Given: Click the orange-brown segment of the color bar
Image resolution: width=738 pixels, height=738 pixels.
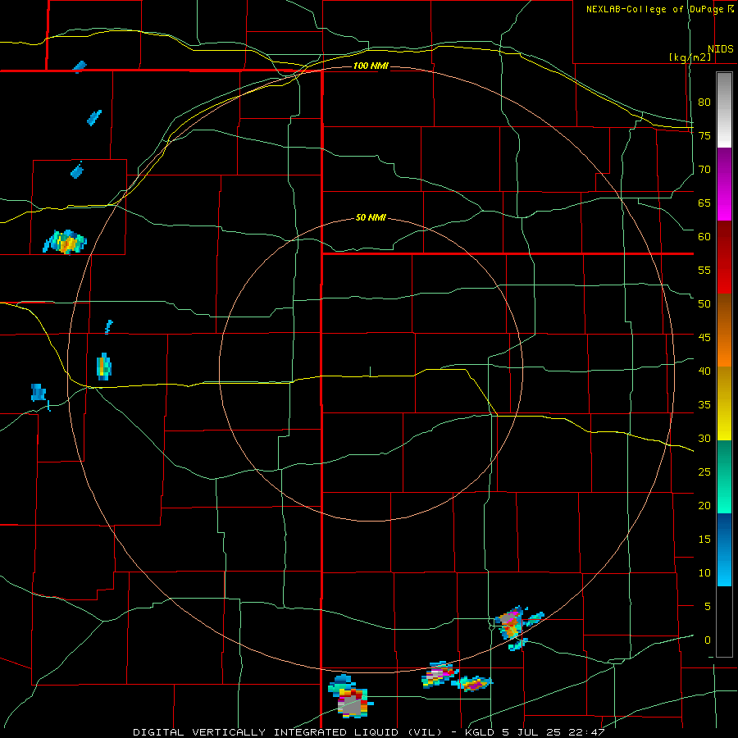Looking at the screenshot, I should click(x=724, y=330).
